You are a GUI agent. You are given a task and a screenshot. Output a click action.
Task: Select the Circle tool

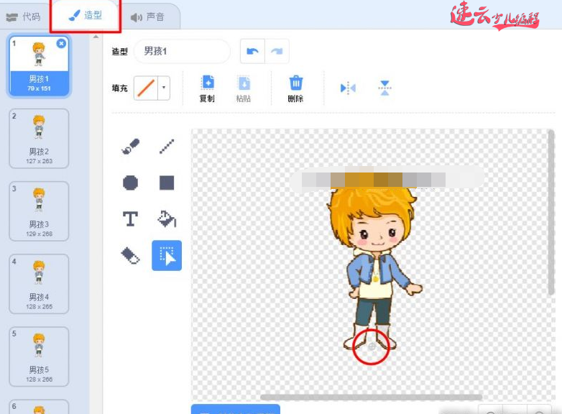point(130,183)
